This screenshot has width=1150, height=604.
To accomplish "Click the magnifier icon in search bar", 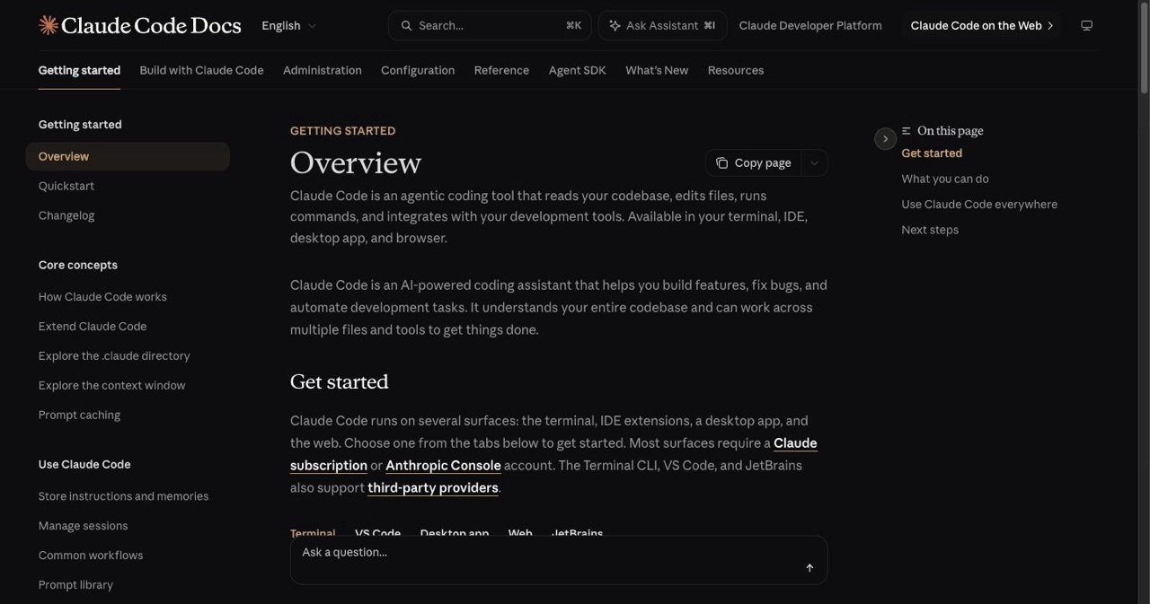I will pos(407,26).
